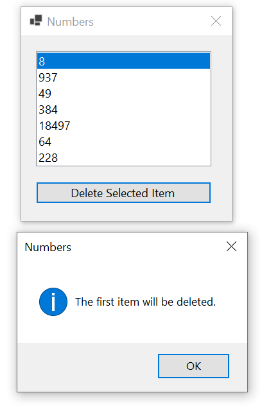The height and width of the screenshot is (411, 262).
Task: Click gray form area above the number list
Action: tap(127, 44)
